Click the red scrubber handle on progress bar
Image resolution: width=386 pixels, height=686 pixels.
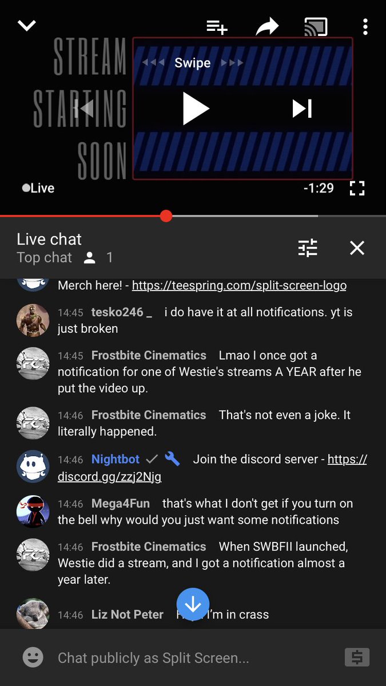pos(166,216)
